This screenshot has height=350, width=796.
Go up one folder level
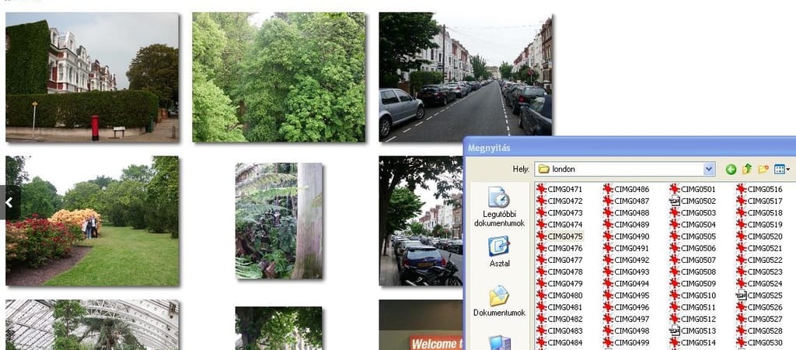pos(747,169)
